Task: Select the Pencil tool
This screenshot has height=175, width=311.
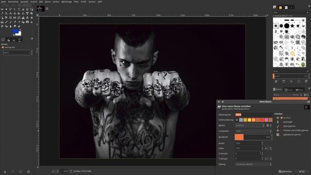Action: 6,22
